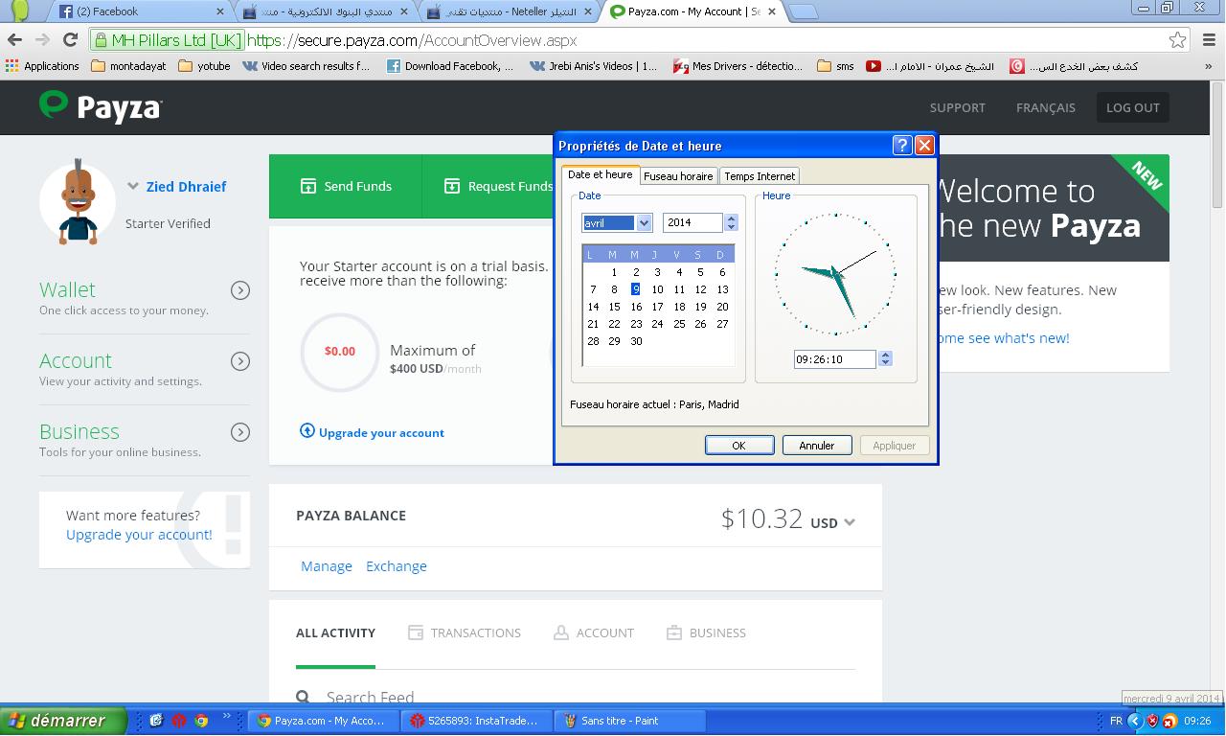Click the Account tab person icon
1226x736 pixels.
click(561, 632)
